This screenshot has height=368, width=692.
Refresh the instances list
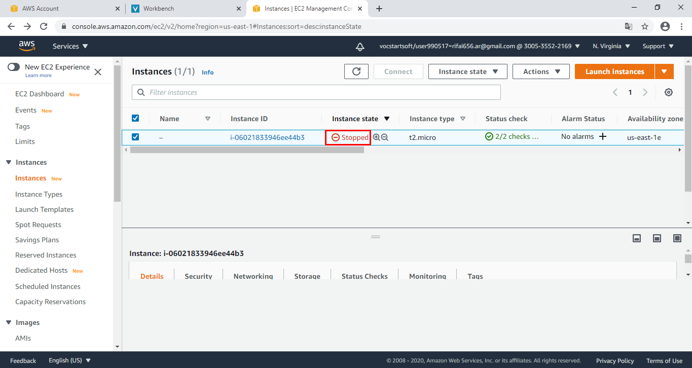(x=356, y=71)
